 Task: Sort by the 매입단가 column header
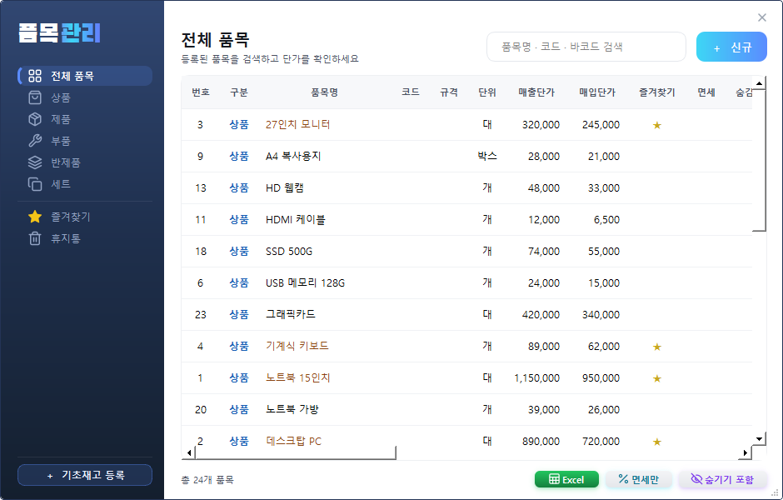click(597, 92)
